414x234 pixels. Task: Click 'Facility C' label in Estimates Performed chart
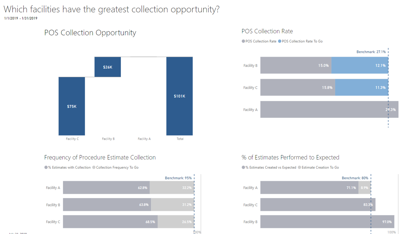[250, 205]
